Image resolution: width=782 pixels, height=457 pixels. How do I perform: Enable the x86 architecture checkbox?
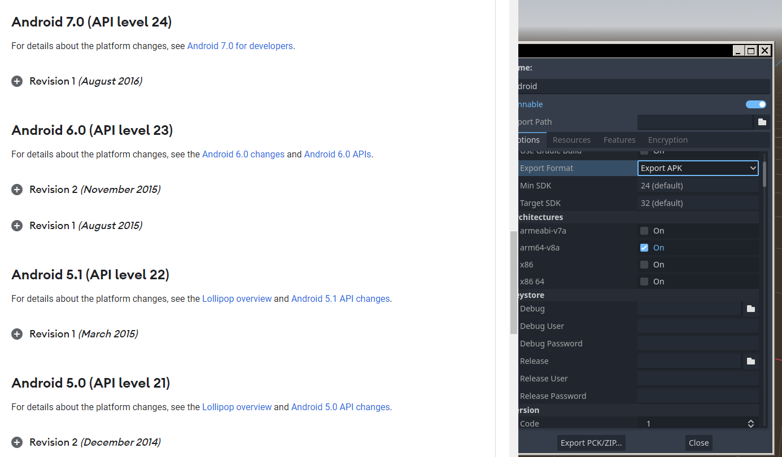tap(644, 265)
